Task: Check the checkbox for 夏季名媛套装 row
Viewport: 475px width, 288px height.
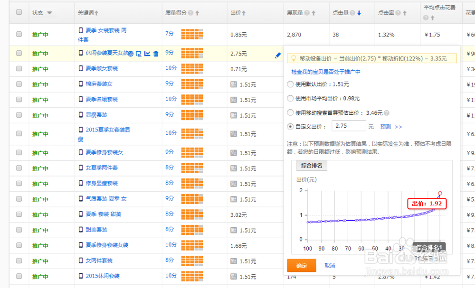Action: (19, 100)
